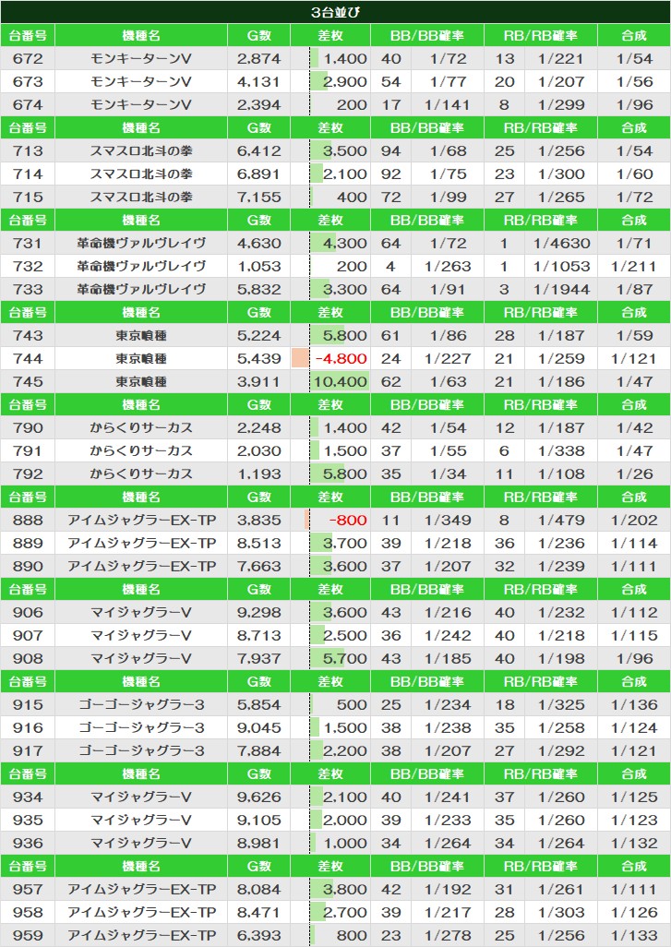This screenshot has width=671, height=947.
Task: Select RB rate 1/299 in row 674
Action: [561, 104]
